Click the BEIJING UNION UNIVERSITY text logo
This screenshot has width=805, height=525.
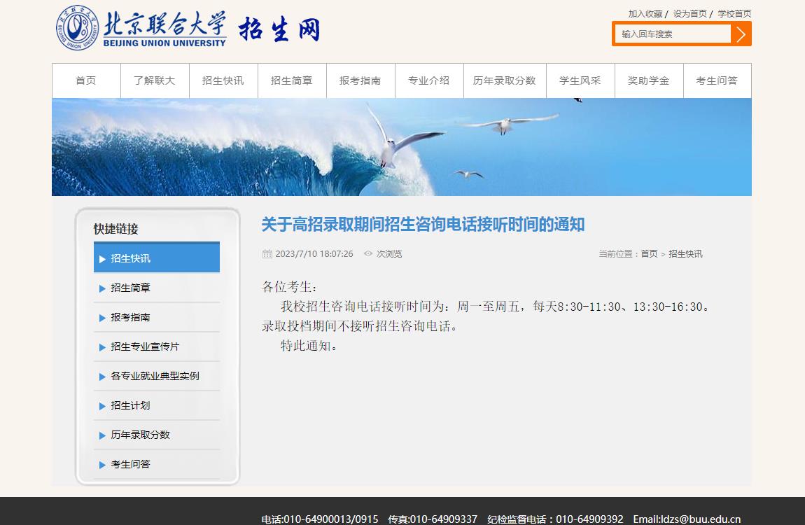pyautogui.click(x=164, y=43)
